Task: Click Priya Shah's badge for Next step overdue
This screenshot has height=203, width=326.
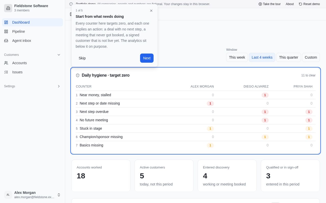Action: click(309, 112)
